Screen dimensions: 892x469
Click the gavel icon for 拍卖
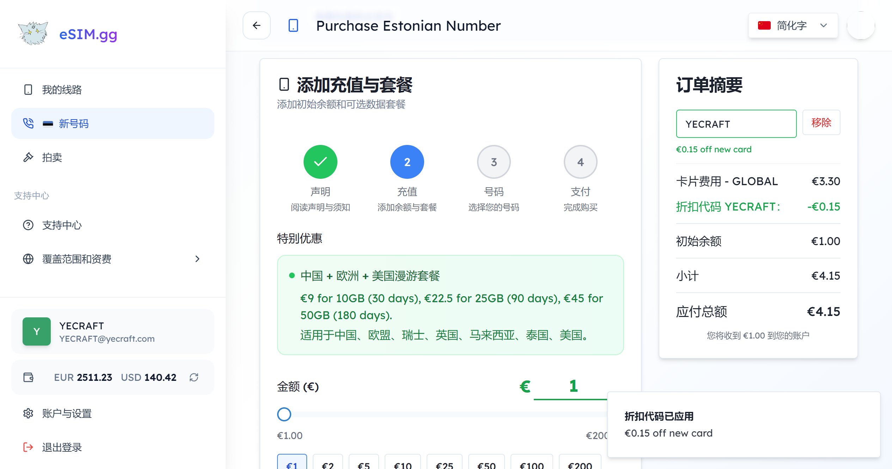pos(28,157)
